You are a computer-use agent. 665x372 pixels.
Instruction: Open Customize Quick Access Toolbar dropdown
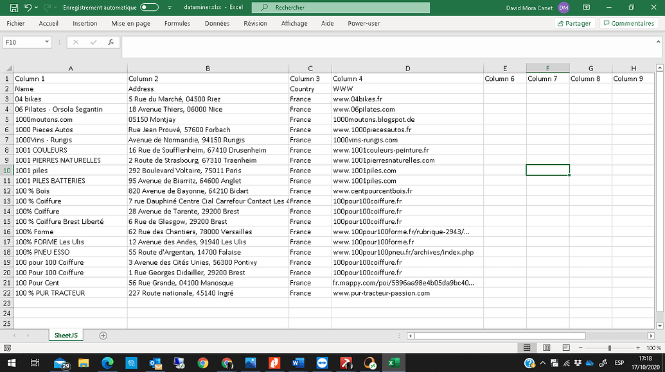[x=170, y=8]
